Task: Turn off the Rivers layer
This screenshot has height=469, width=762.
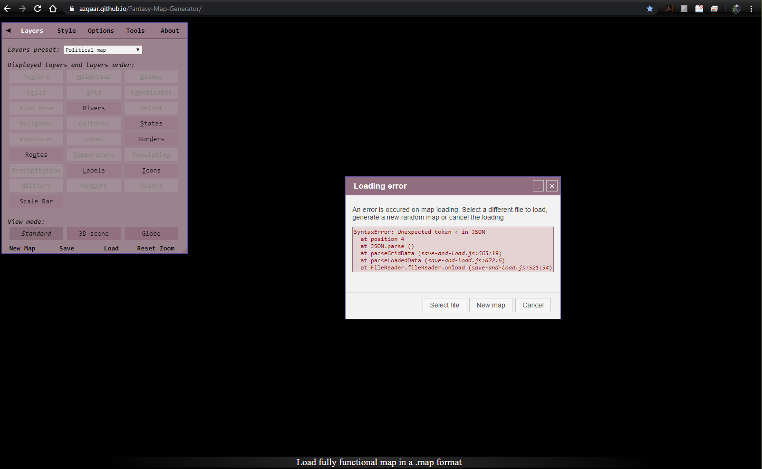Action: (94, 108)
